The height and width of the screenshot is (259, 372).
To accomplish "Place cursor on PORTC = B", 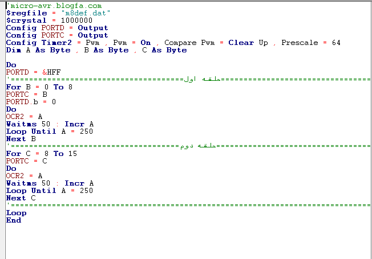I will tap(22, 94).
